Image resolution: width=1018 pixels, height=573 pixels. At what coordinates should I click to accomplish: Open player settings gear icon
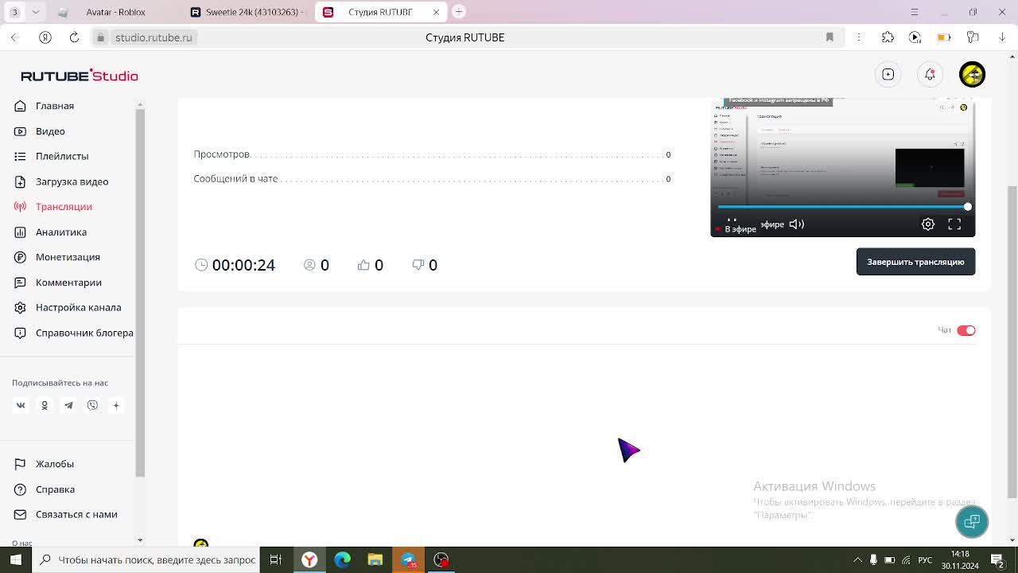[928, 224]
